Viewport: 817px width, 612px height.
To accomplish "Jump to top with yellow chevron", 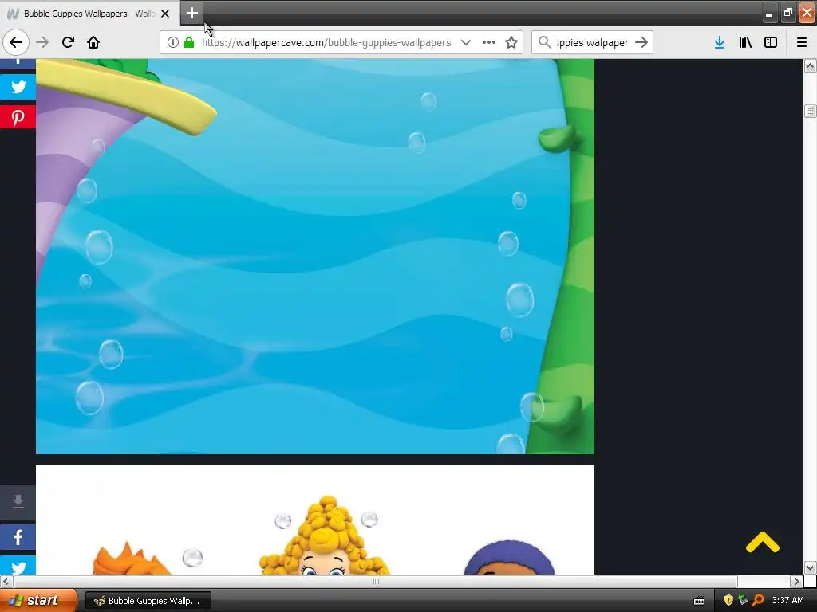I will coord(762,542).
